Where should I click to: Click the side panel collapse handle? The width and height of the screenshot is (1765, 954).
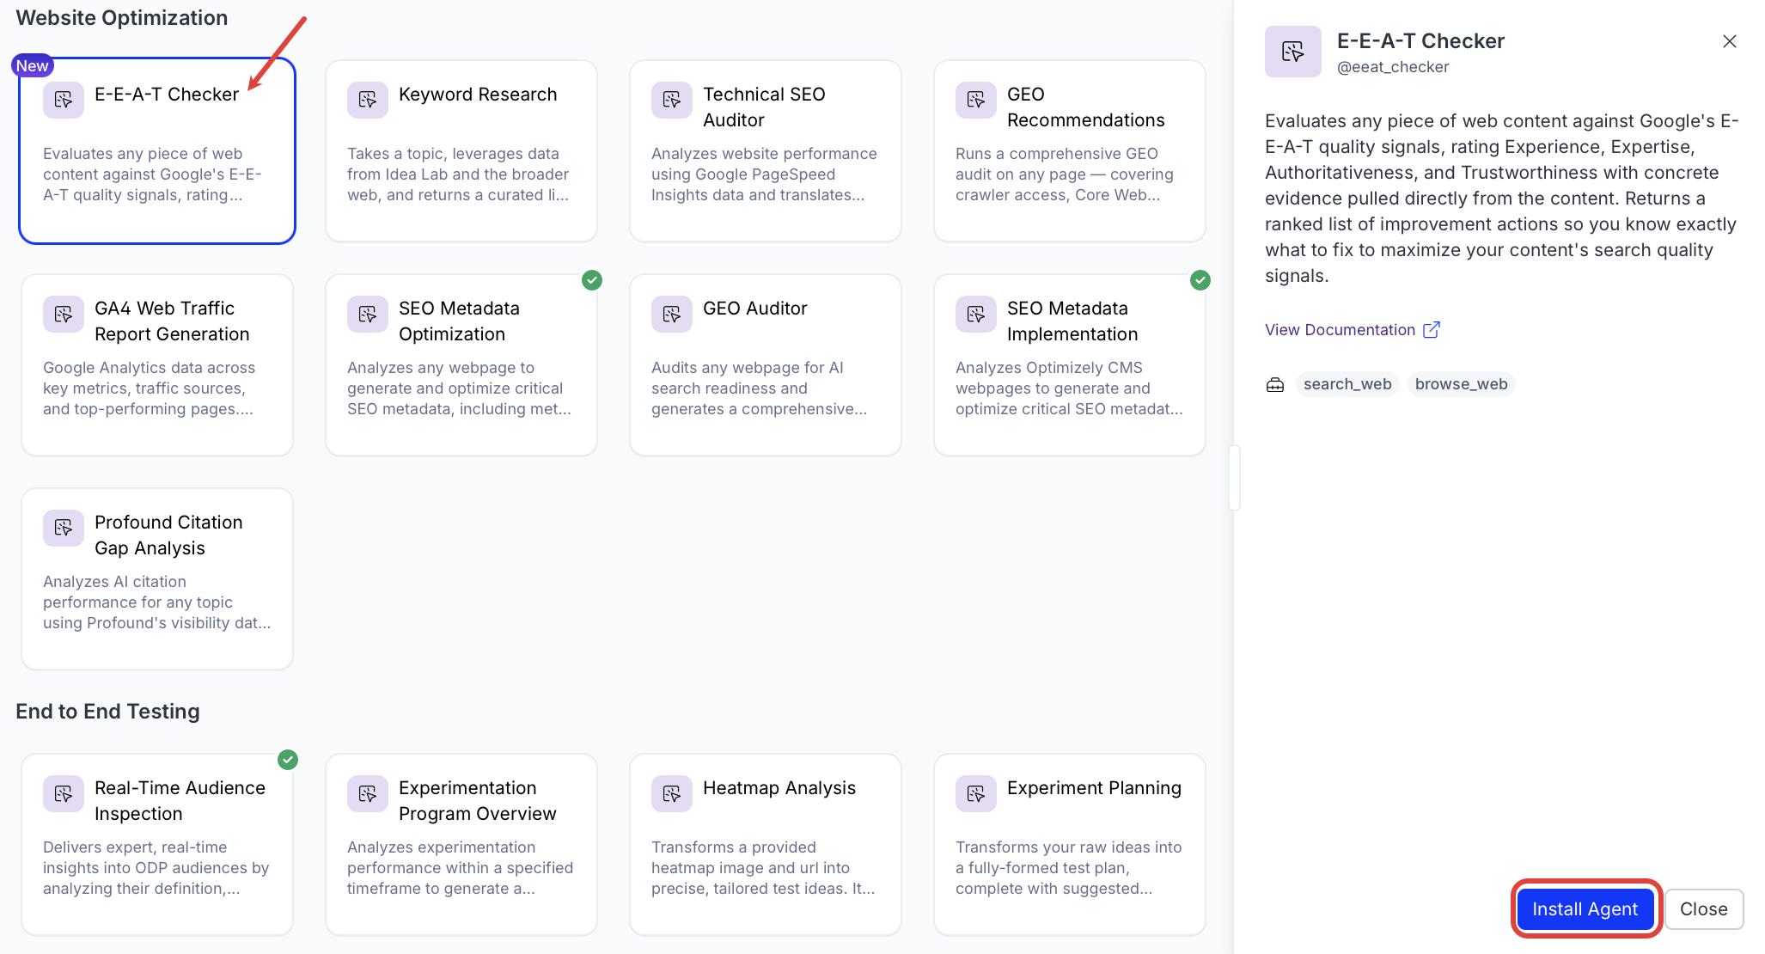(1234, 478)
